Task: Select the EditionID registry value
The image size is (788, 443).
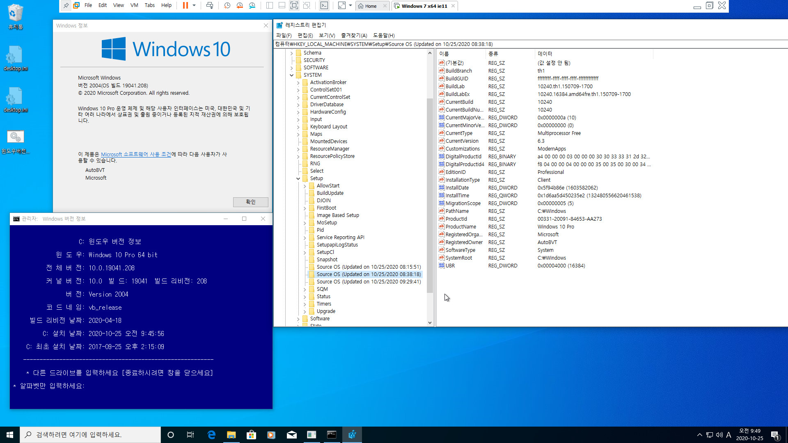Action: [456, 172]
